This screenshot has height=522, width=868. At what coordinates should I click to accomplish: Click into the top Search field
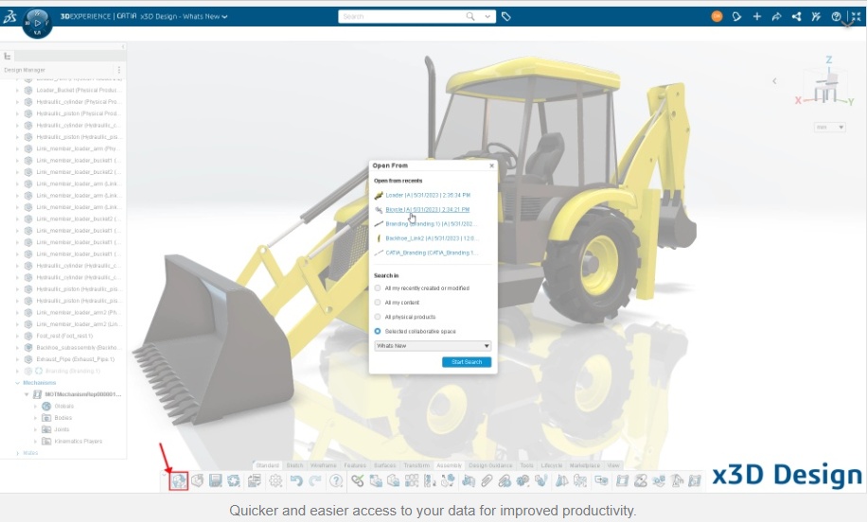pos(401,17)
